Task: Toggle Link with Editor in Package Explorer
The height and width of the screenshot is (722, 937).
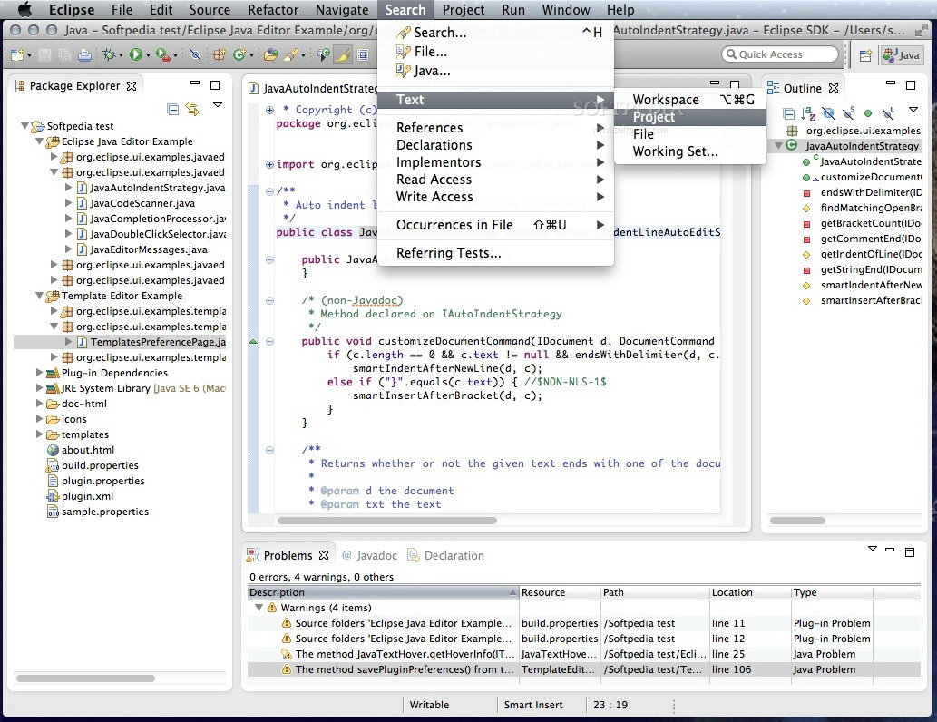Action: point(192,109)
